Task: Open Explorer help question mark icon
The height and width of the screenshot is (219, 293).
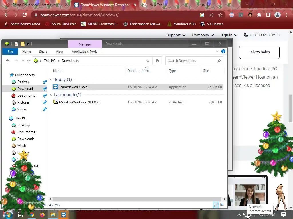Action: tap(223, 51)
